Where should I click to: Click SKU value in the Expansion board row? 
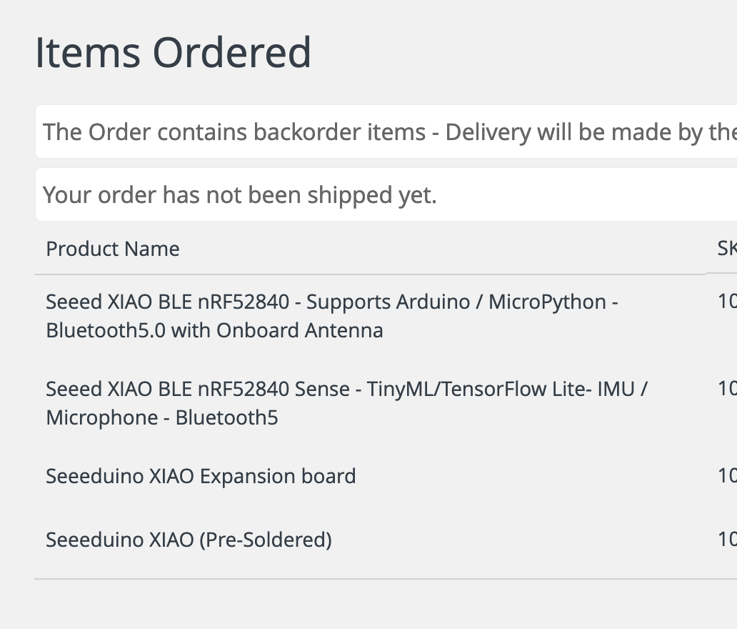tap(727, 475)
